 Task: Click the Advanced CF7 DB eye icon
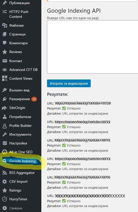[x=5, y=70]
